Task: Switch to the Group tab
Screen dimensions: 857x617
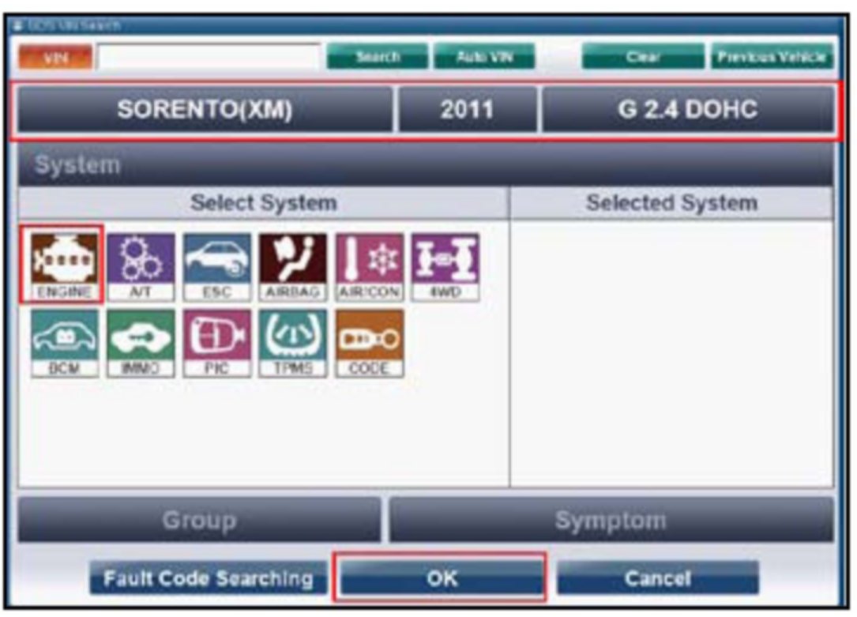Action: [199, 520]
